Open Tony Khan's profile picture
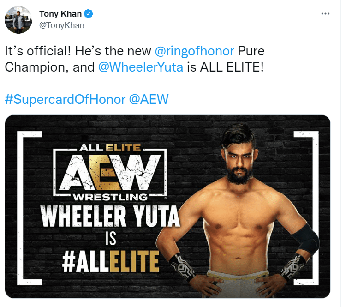Screen dimensions: 346x307 (18, 20)
